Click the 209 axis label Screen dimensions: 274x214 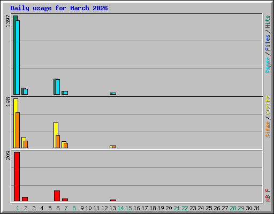(x=8, y=155)
